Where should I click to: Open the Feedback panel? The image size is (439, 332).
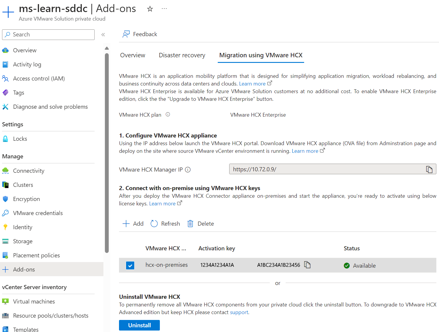(140, 34)
